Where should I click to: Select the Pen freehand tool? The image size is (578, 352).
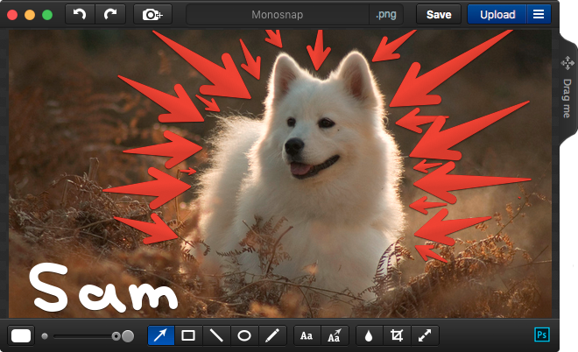pos(272,335)
